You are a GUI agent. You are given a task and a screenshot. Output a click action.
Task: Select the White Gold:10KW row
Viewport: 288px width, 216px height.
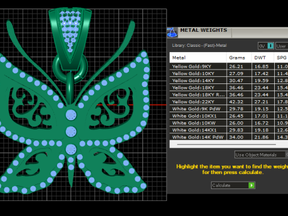click(x=229, y=123)
